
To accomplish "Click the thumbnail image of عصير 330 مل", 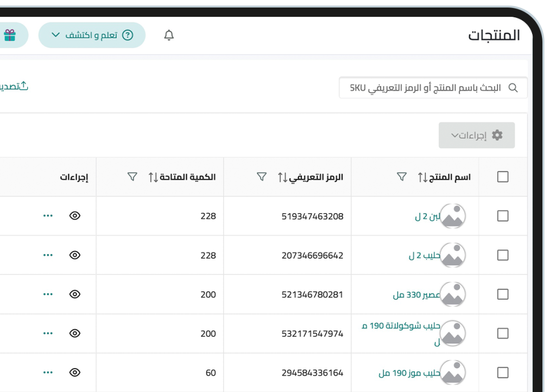I will click(x=453, y=294).
